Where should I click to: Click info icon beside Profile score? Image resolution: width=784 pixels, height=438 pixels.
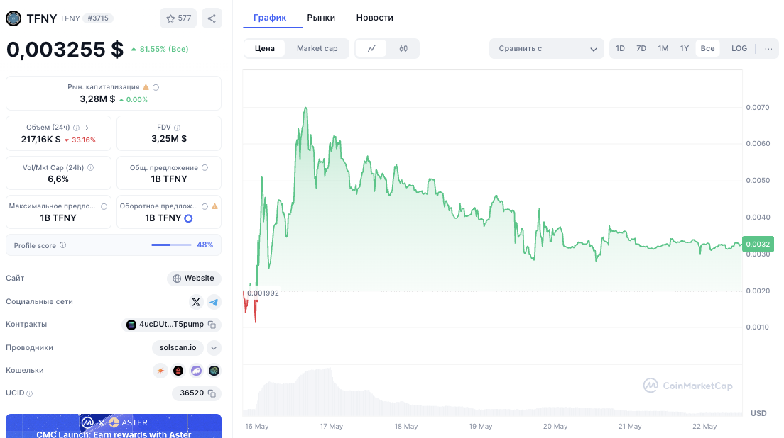click(x=63, y=245)
